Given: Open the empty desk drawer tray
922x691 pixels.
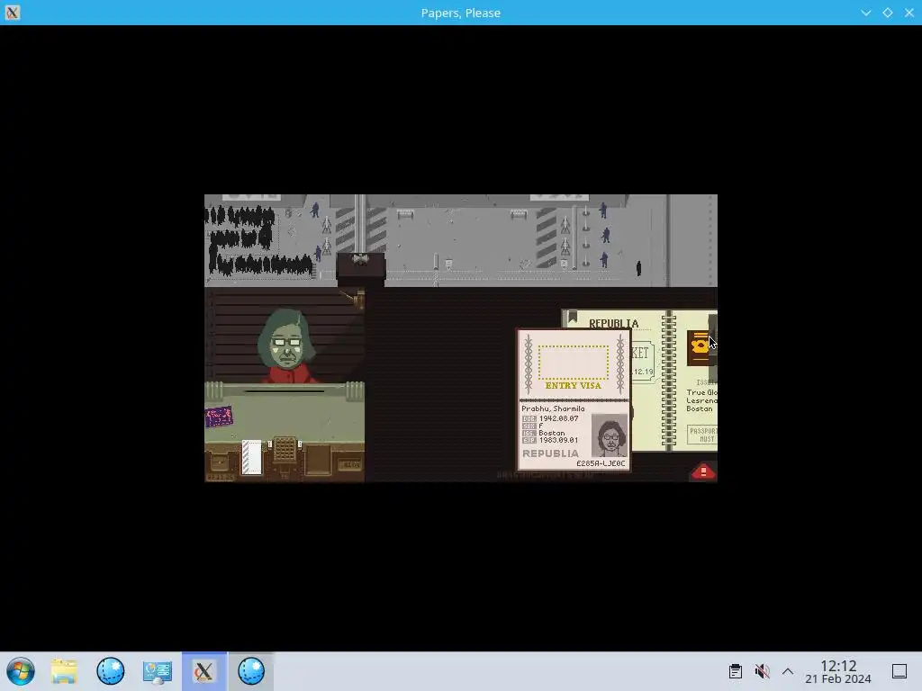Looking at the screenshot, I should (318, 459).
